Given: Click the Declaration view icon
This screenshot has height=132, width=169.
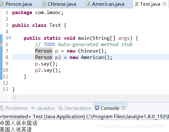Looking at the screenshot, I should (x=61, y=108).
